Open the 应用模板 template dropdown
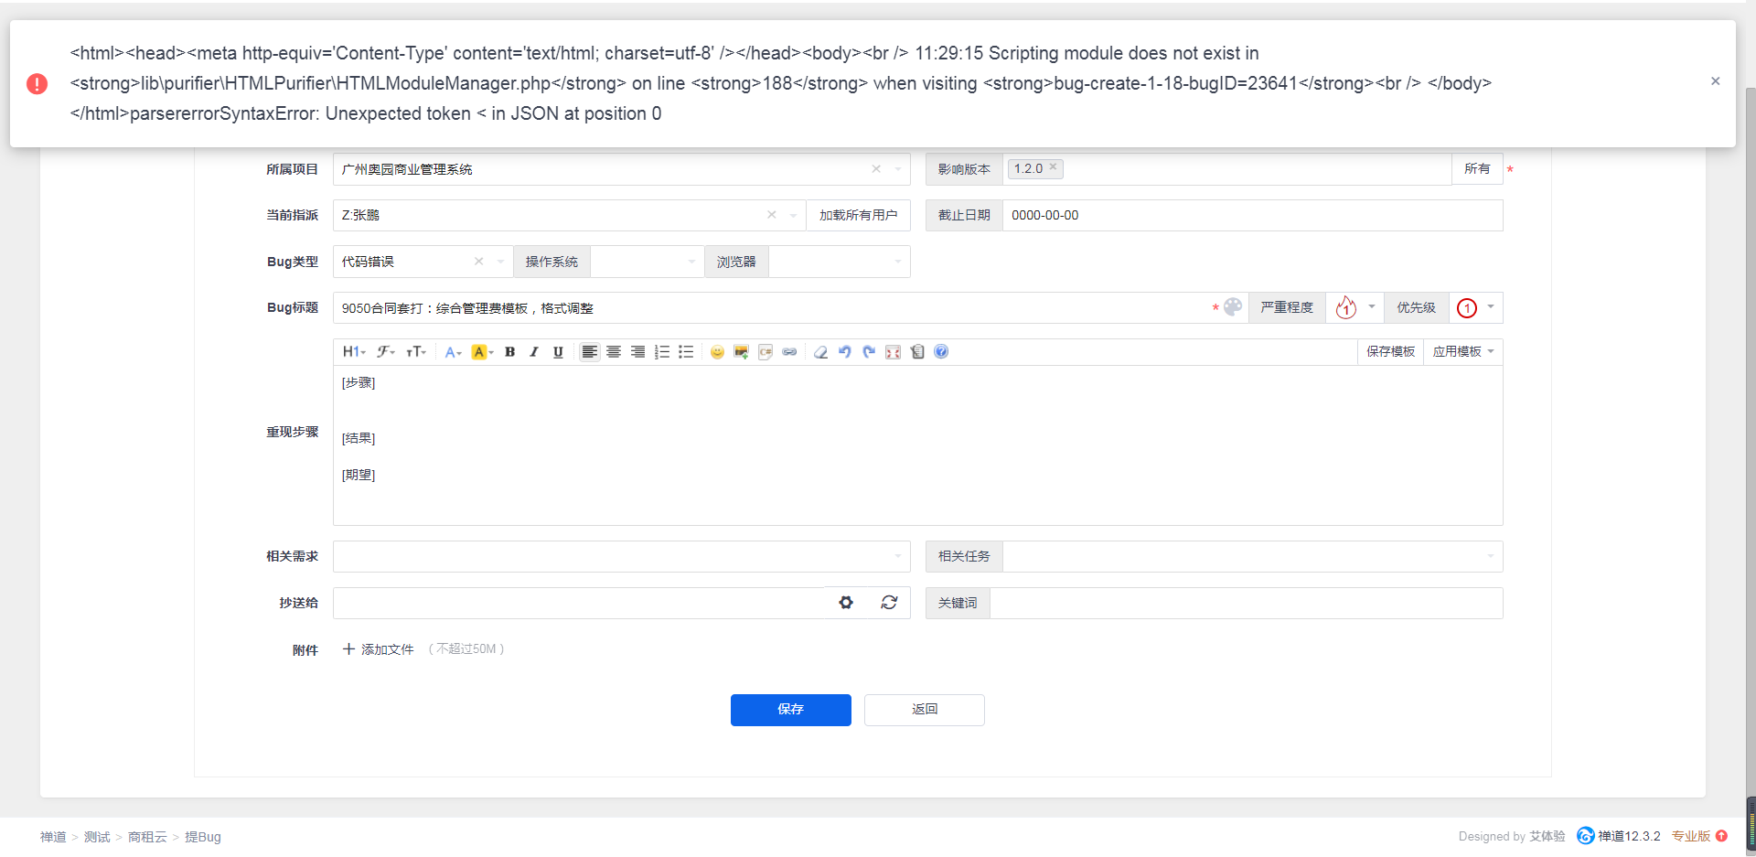The image size is (1756, 857). click(x=1463, y=352)
